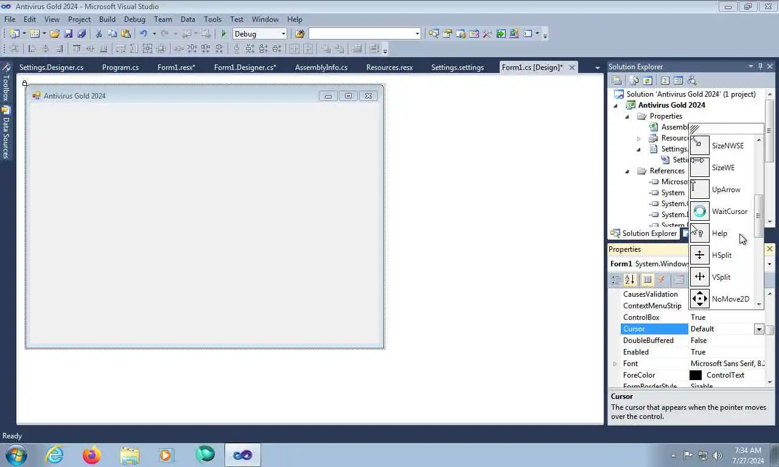
Task: Select the VSplit cursor option
Action: click(x=721, y=277)
